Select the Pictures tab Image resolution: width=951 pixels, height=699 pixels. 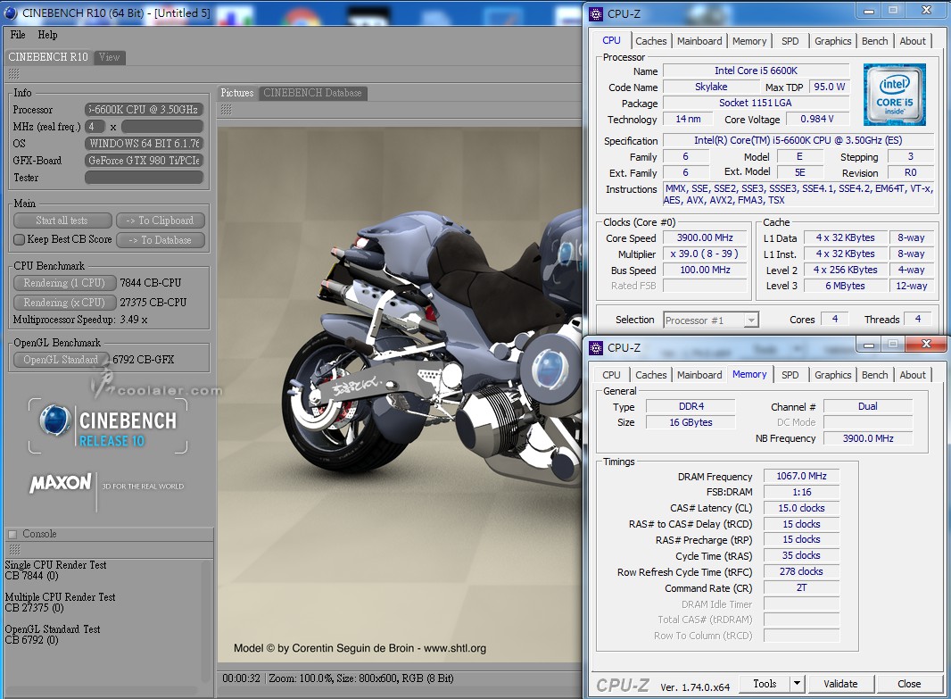coord(237,93)
